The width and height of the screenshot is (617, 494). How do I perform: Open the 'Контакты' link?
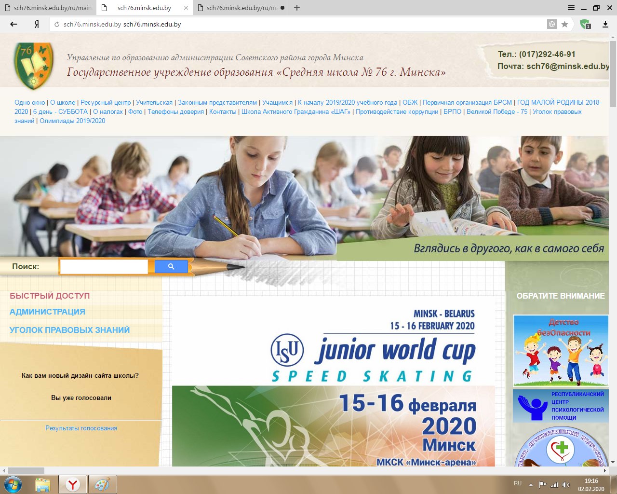[223, 111]
